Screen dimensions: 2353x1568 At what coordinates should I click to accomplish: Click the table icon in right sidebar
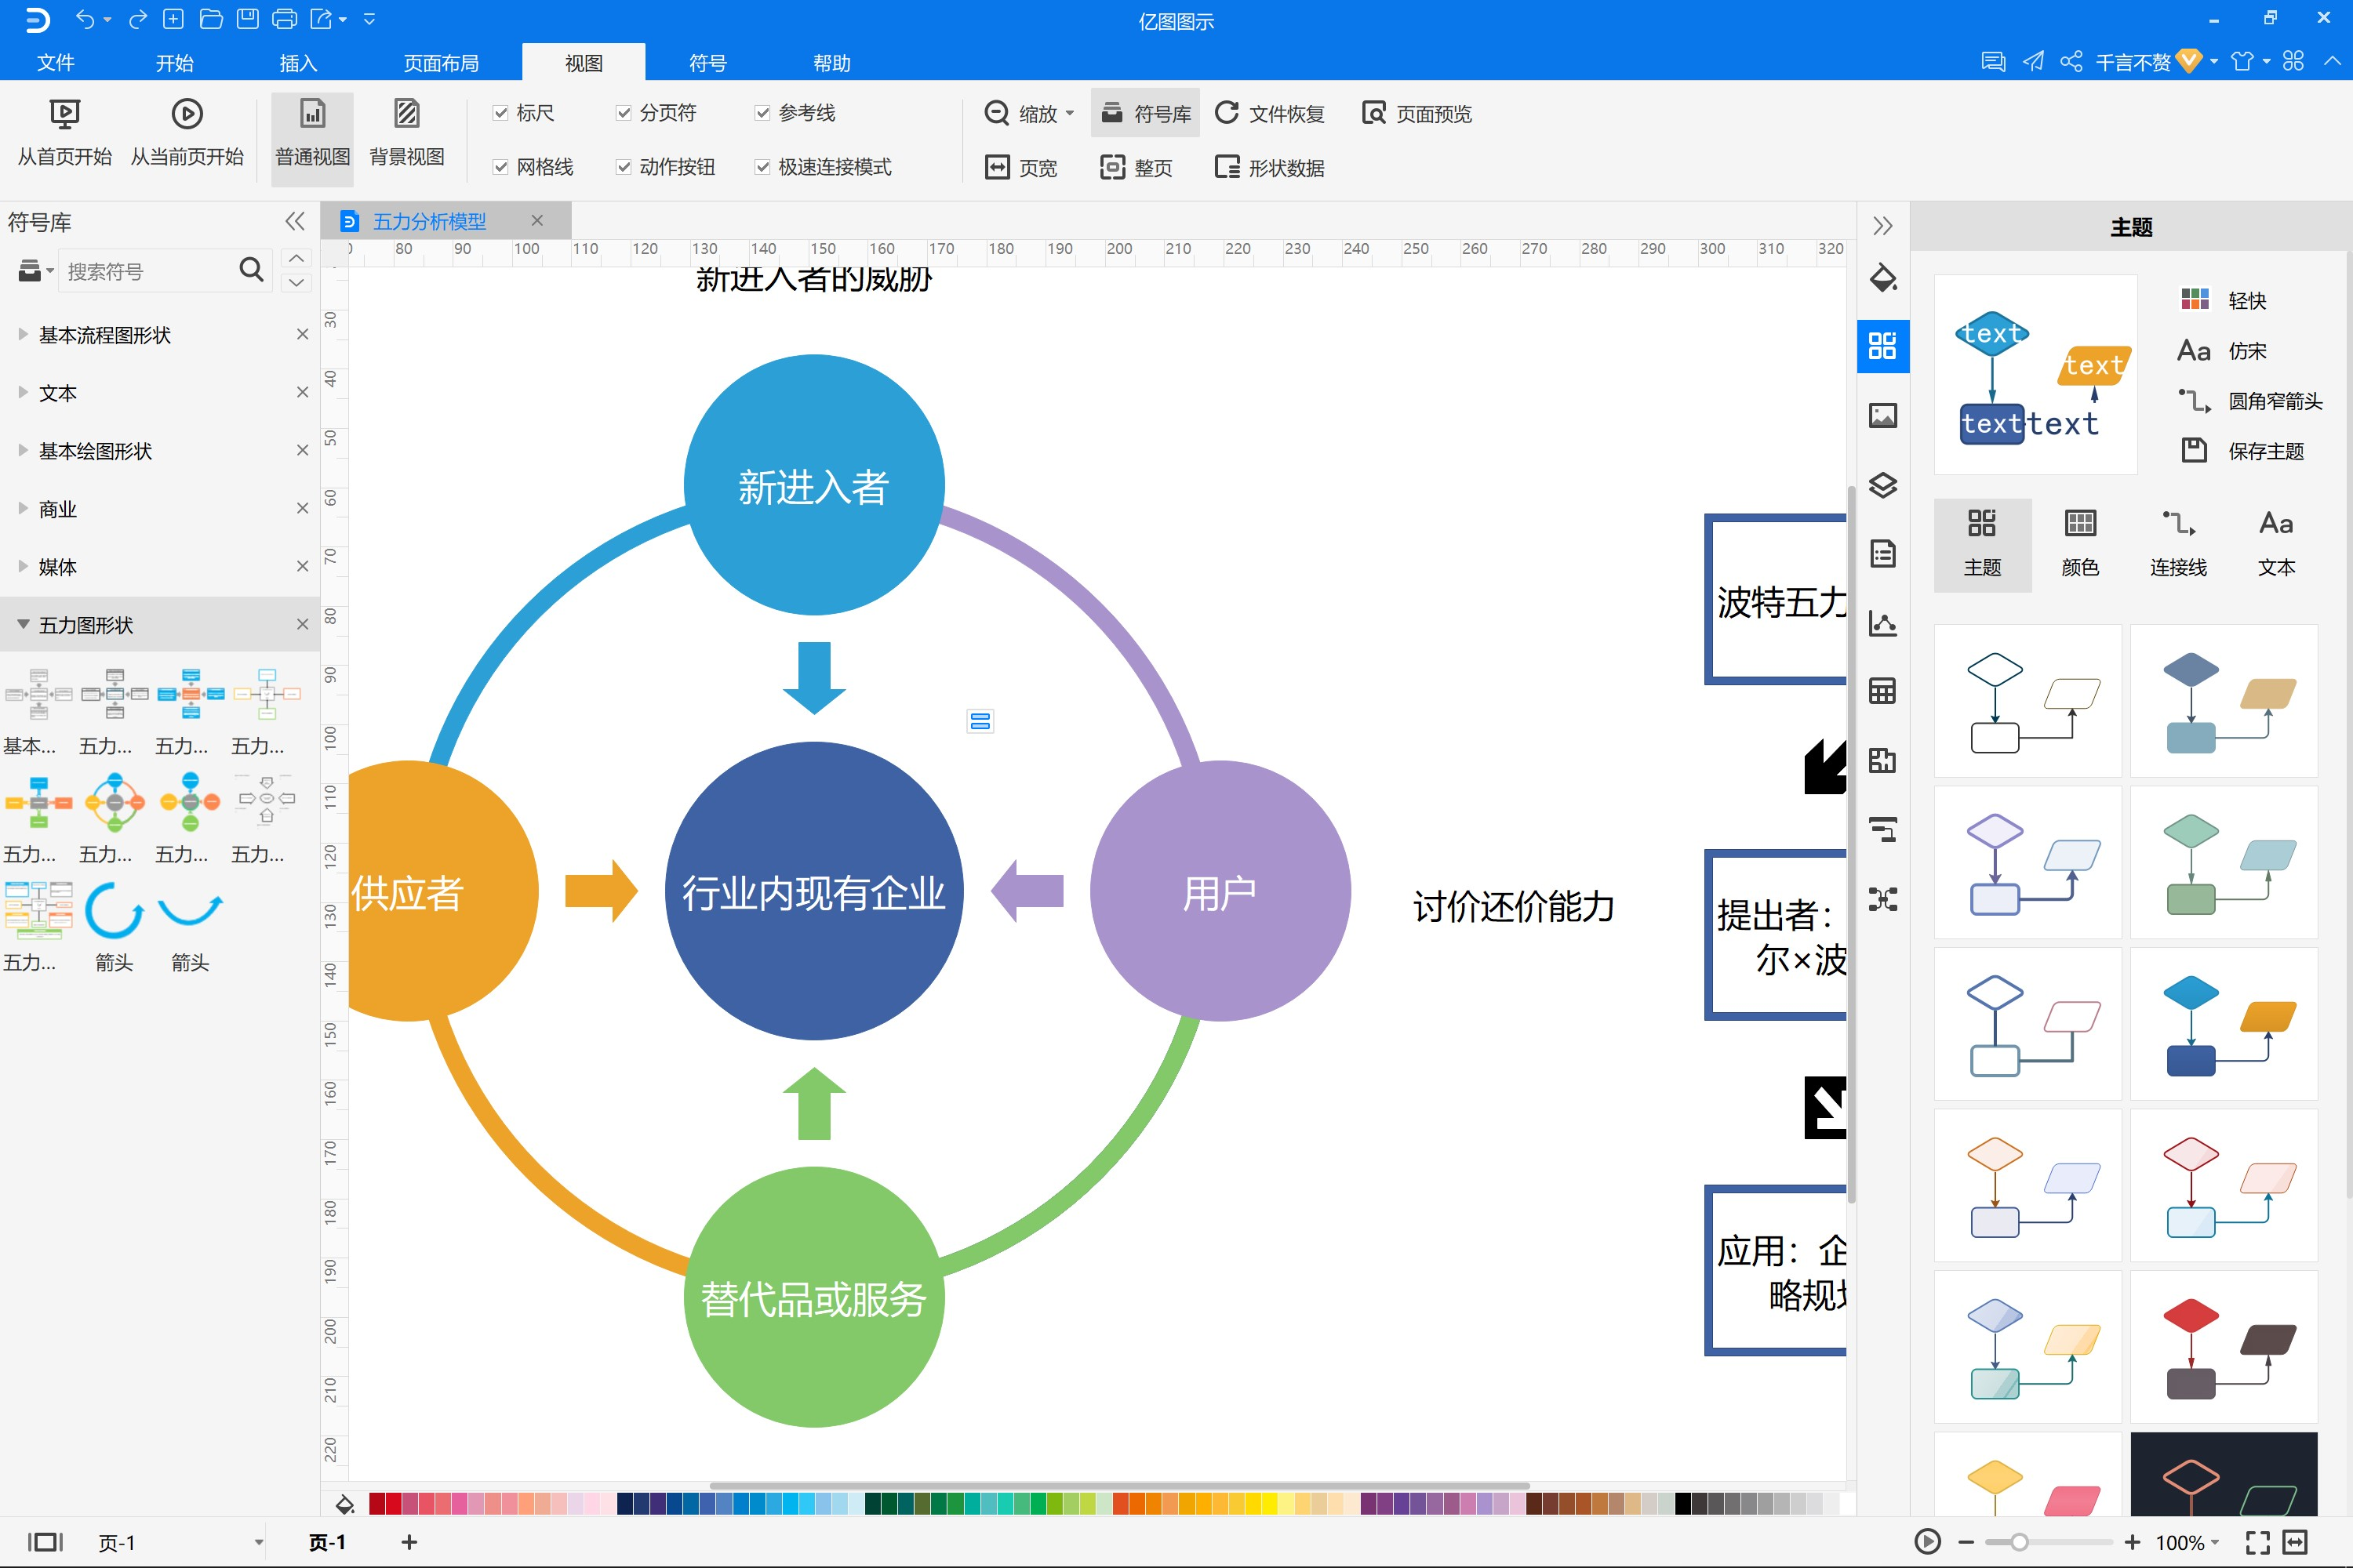pos(1882,691)
